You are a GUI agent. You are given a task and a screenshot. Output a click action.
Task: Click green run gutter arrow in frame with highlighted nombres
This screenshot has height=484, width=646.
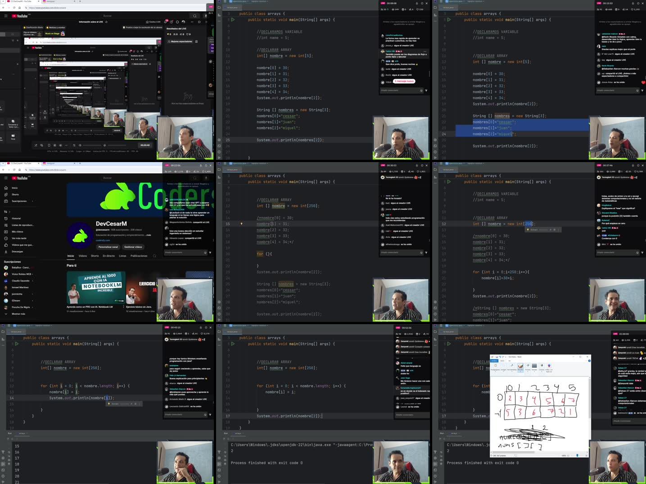[x=449, y=19]
